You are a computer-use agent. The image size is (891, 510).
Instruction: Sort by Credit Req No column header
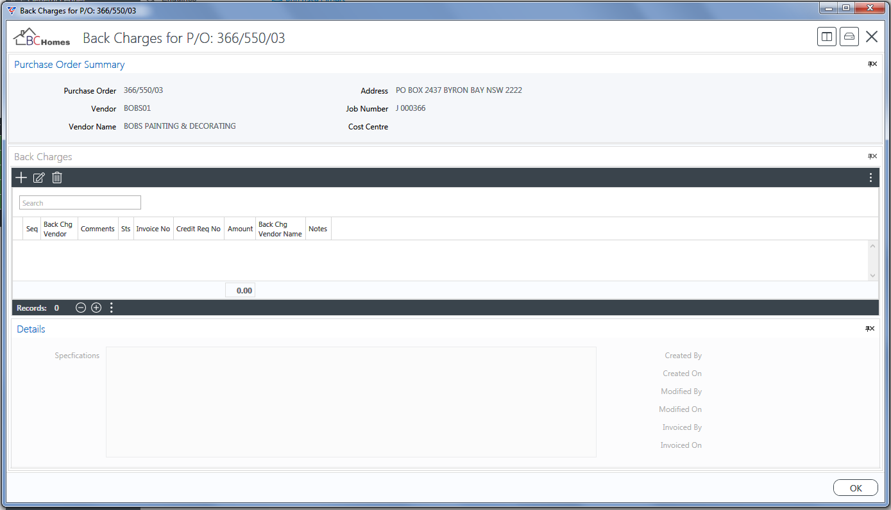pyautogui.click(x=199, y=229)
